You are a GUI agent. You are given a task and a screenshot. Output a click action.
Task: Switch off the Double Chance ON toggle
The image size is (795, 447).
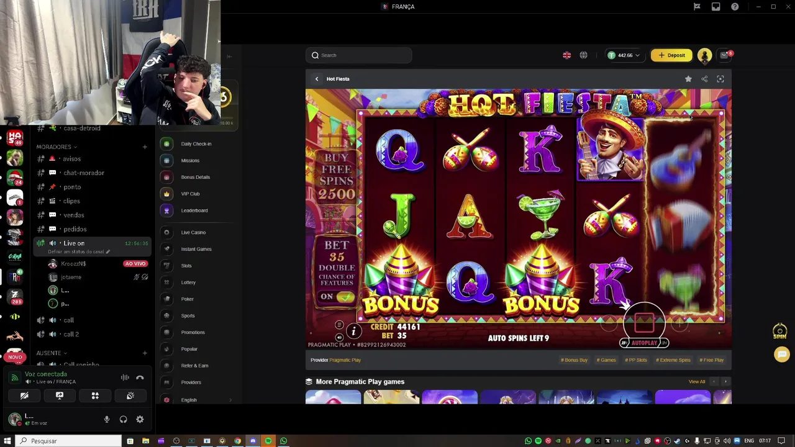tap(337, 297)
